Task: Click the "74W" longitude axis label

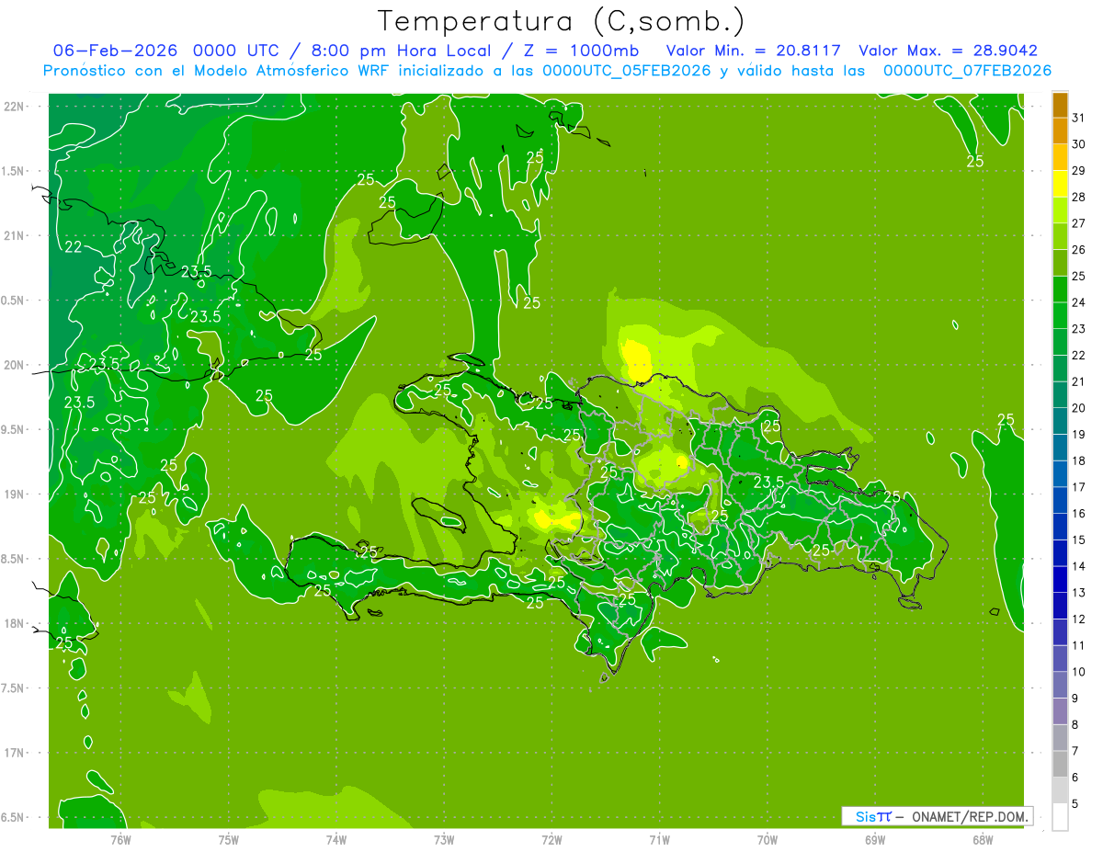Action: coord(335,840)
